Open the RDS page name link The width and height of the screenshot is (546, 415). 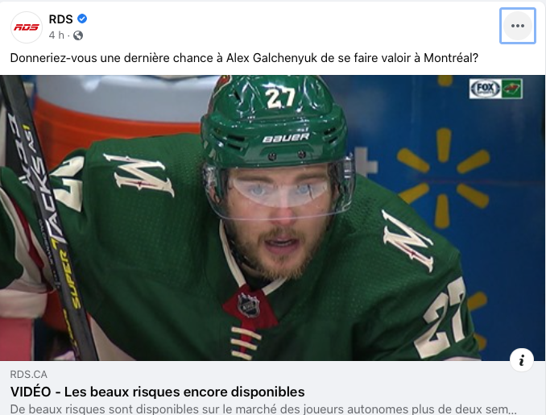[x=61, y=19]
